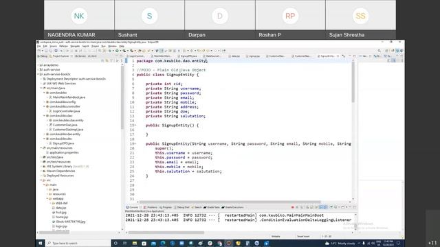Open the File menu
The width and height of the screenshot is (440, 247).
point(39,46)
